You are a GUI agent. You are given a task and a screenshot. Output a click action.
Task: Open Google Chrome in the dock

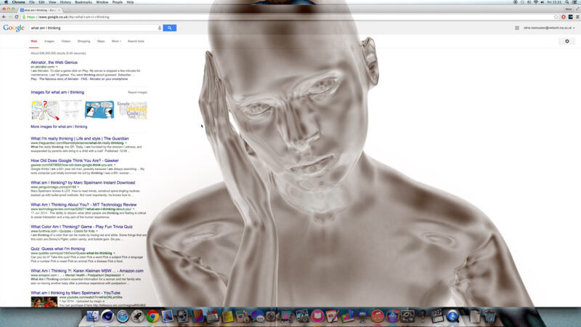pos(153,316)
